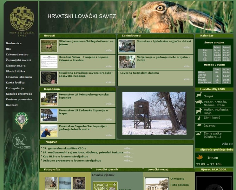Image resolution: width=236 pixels, height=190 pixels.
Task: Open document thumbnail for Hrvatski Sabor news
Action: click(x=49, y=62)
